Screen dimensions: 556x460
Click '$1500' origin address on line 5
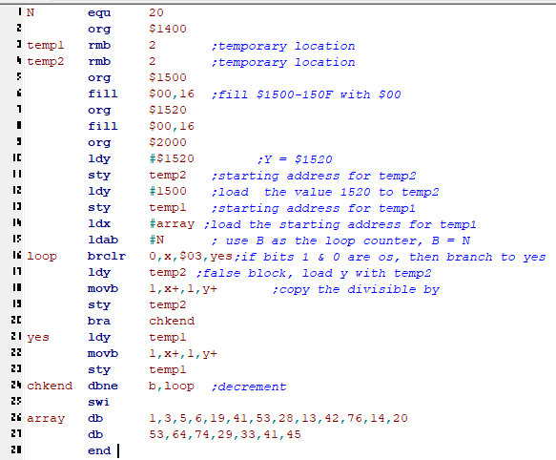pos(168,77)
